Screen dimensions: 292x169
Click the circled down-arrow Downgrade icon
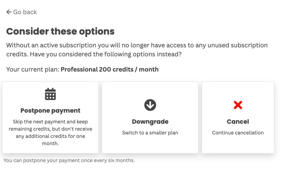(x=150, y=105)
